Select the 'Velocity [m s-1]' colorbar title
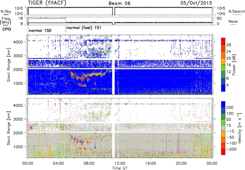The image size is (245, 170). pyautogui.click(x=240, y=128)
